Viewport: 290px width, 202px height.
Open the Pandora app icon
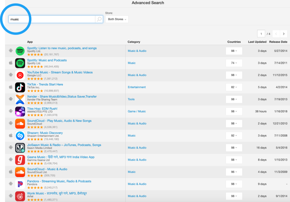coord(20,184)
